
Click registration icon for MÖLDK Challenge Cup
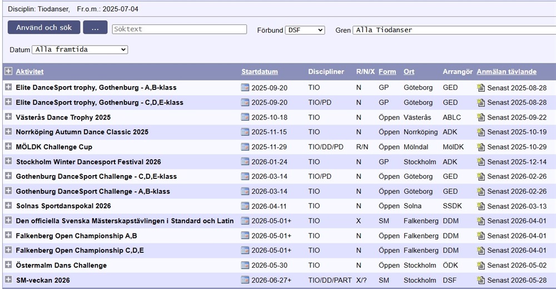tap(481, 147)
